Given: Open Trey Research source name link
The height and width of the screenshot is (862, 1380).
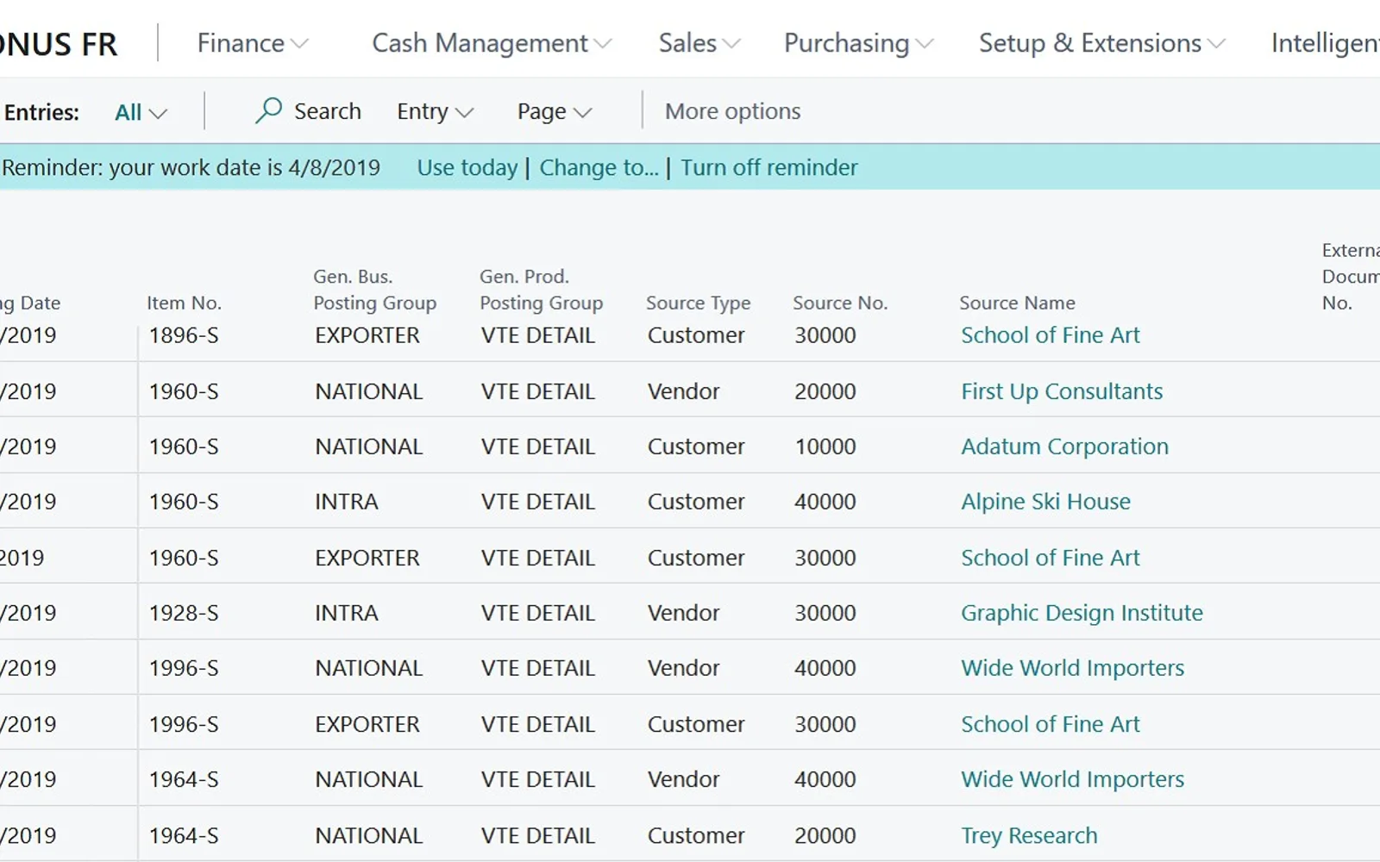Looking at the screenshot, I should [1029, 835].
